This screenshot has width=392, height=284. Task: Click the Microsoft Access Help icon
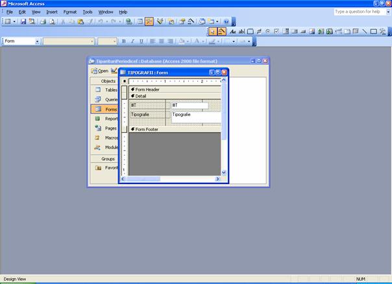(226, 21)
